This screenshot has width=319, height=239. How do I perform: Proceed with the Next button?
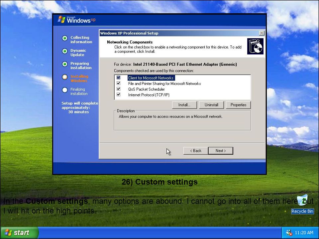coord(221,151)
